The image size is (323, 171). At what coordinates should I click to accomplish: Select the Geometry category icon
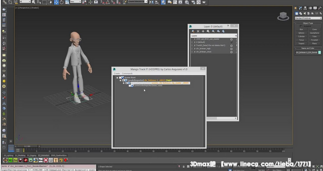coord(297,13)
